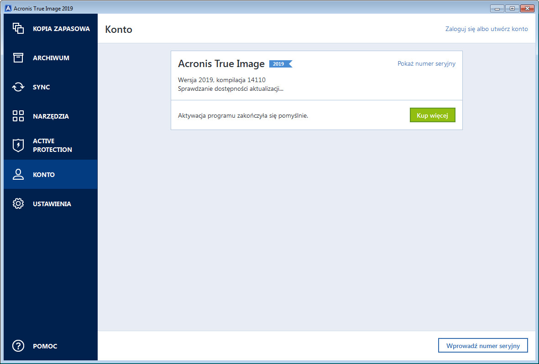Open the POMOC help section
The height and width of the screenshot is (364, 539).
[x=51, y=346]
